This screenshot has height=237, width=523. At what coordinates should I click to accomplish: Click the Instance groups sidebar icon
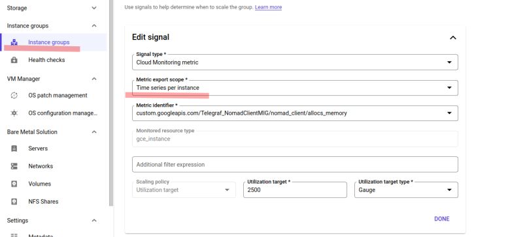14,42
